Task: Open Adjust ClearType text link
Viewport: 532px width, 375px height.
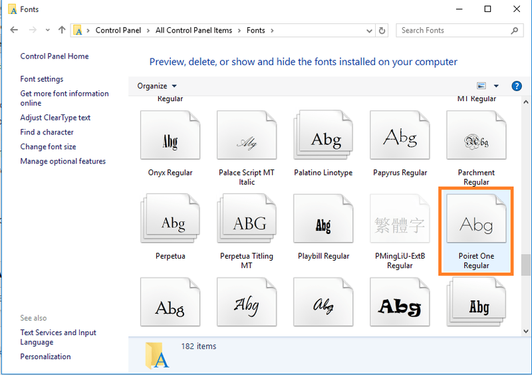Action: (x=55, y=118)
